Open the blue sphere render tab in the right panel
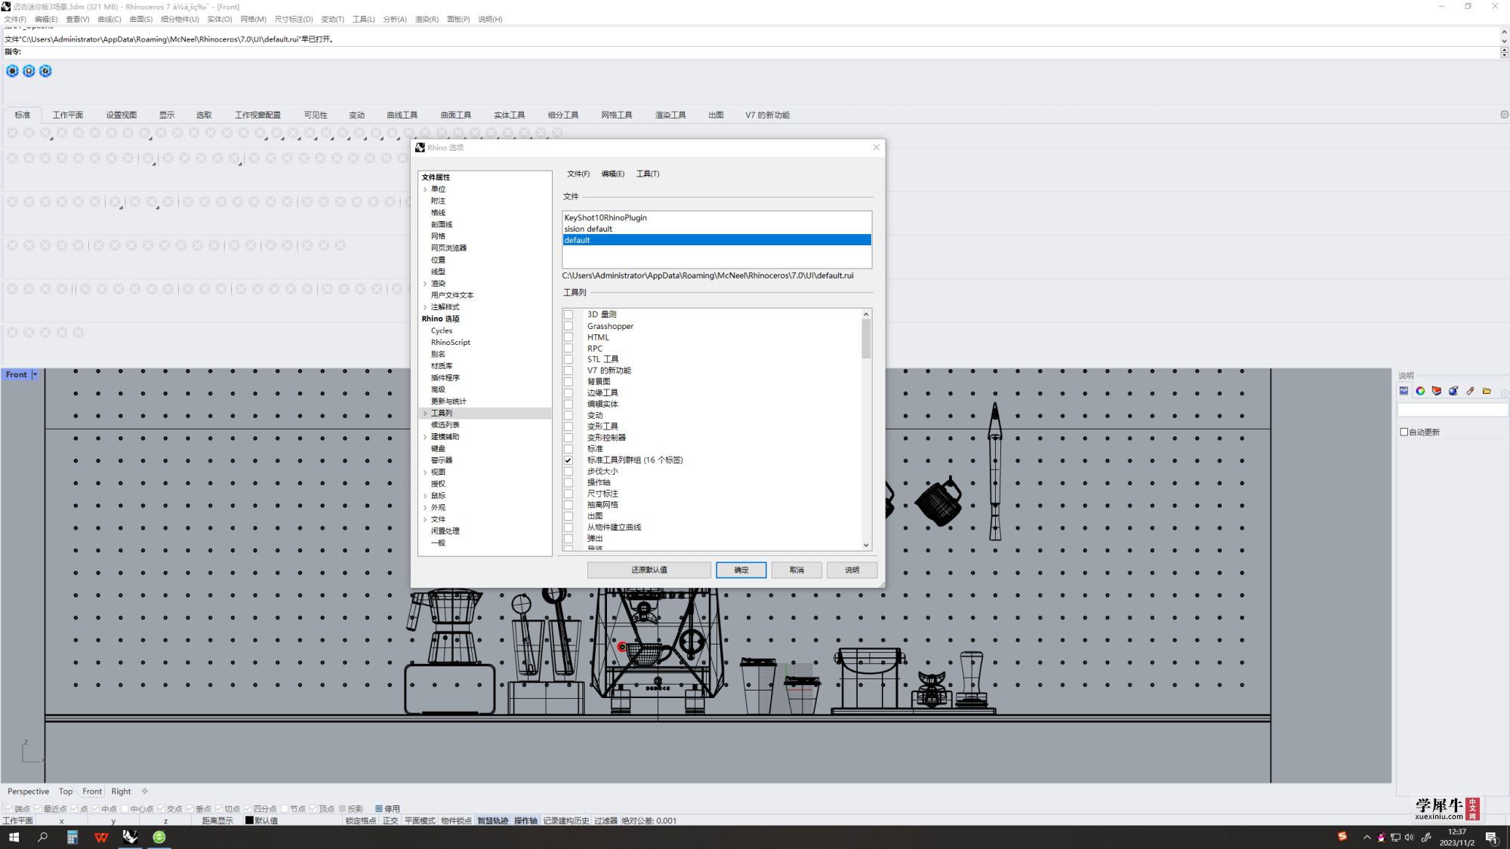The height and width of the screenshot is (849, 1510). click(x=1453, y=391)
